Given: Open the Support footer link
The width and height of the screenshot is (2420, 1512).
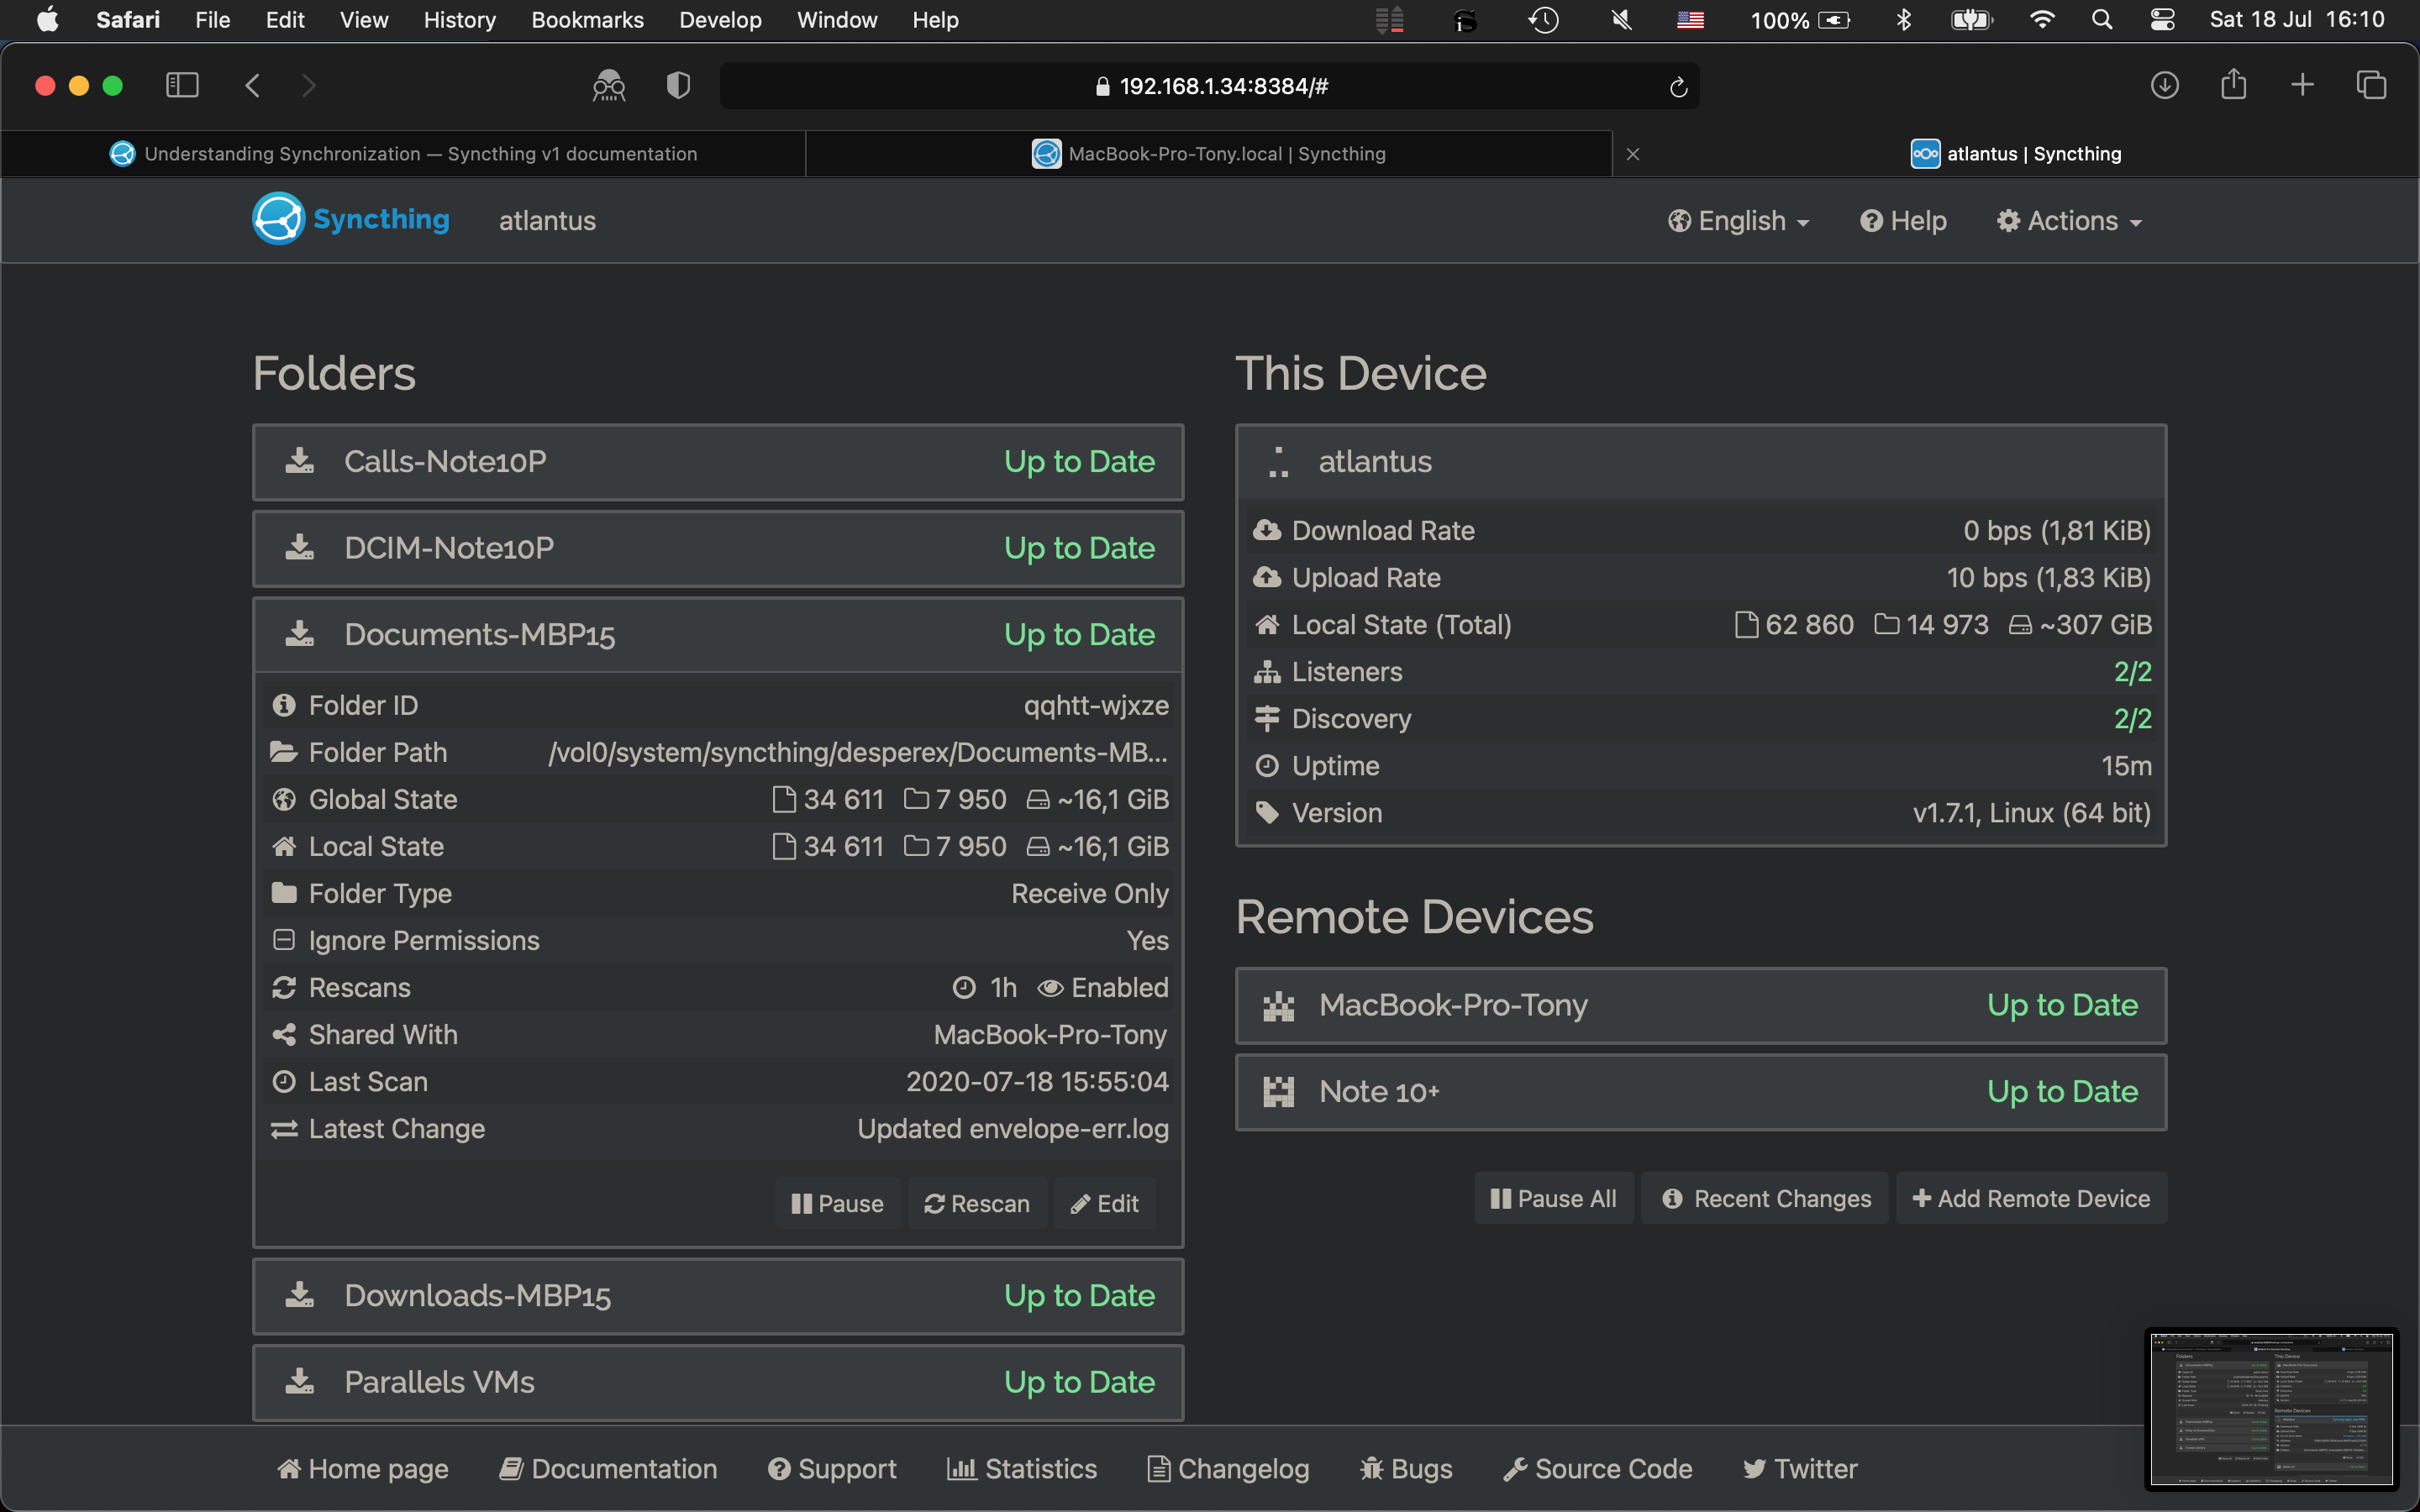Looking at the screenshot, I should pos(832,1469).
